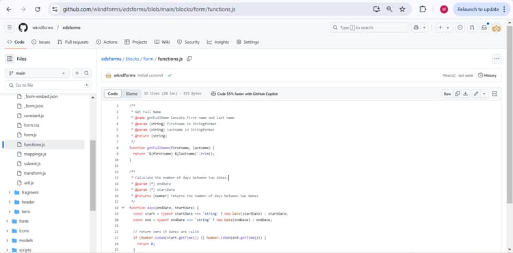Switch to Blame view toggle
This screenshot has height=253, width=513.
click(x=131, y=94)
